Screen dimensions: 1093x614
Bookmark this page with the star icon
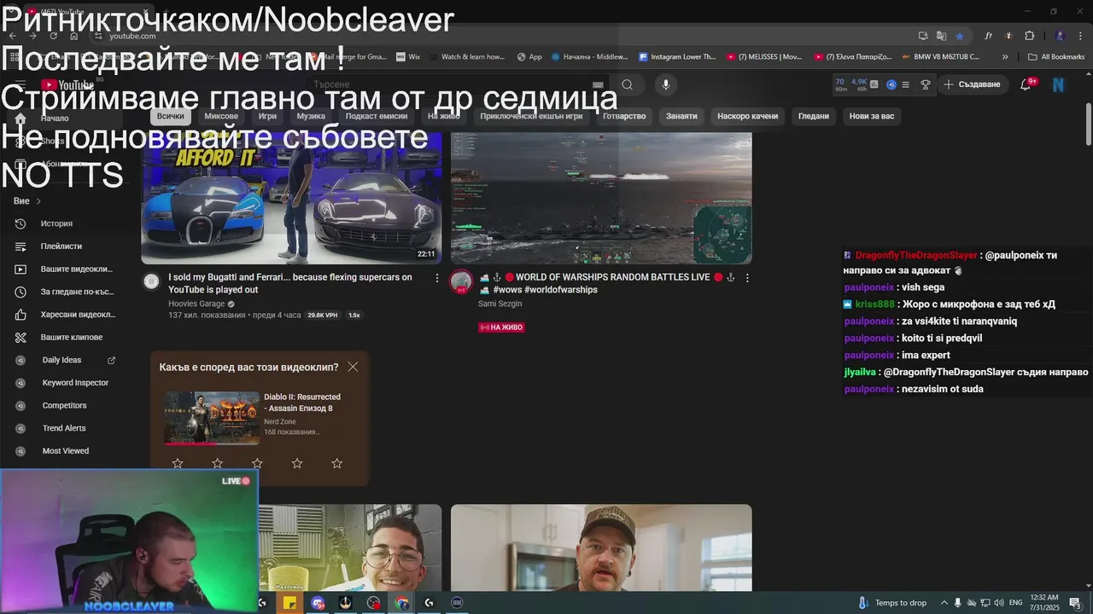(x=960, y=36)
